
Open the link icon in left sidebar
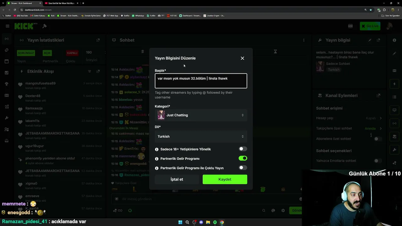point(7,50)
